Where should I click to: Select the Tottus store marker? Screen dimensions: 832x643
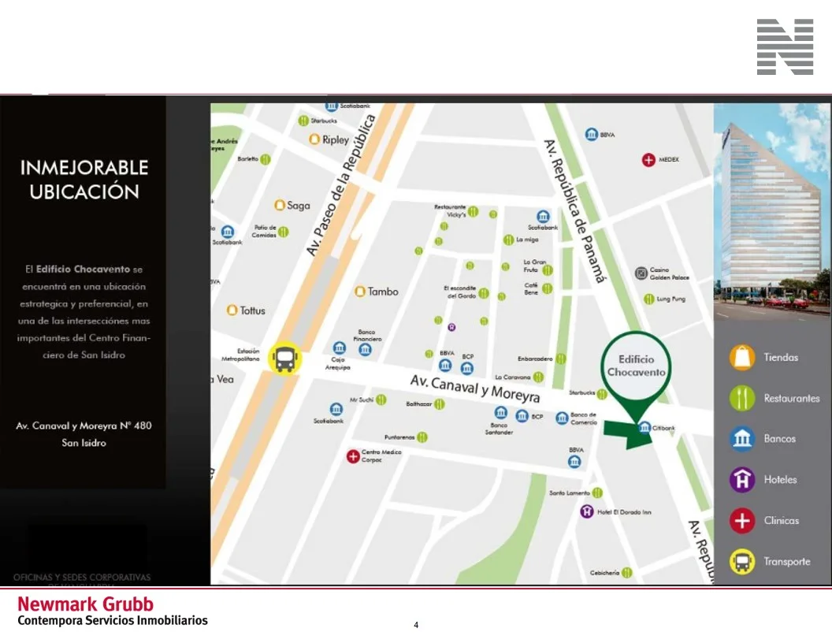tap(232, 310)
